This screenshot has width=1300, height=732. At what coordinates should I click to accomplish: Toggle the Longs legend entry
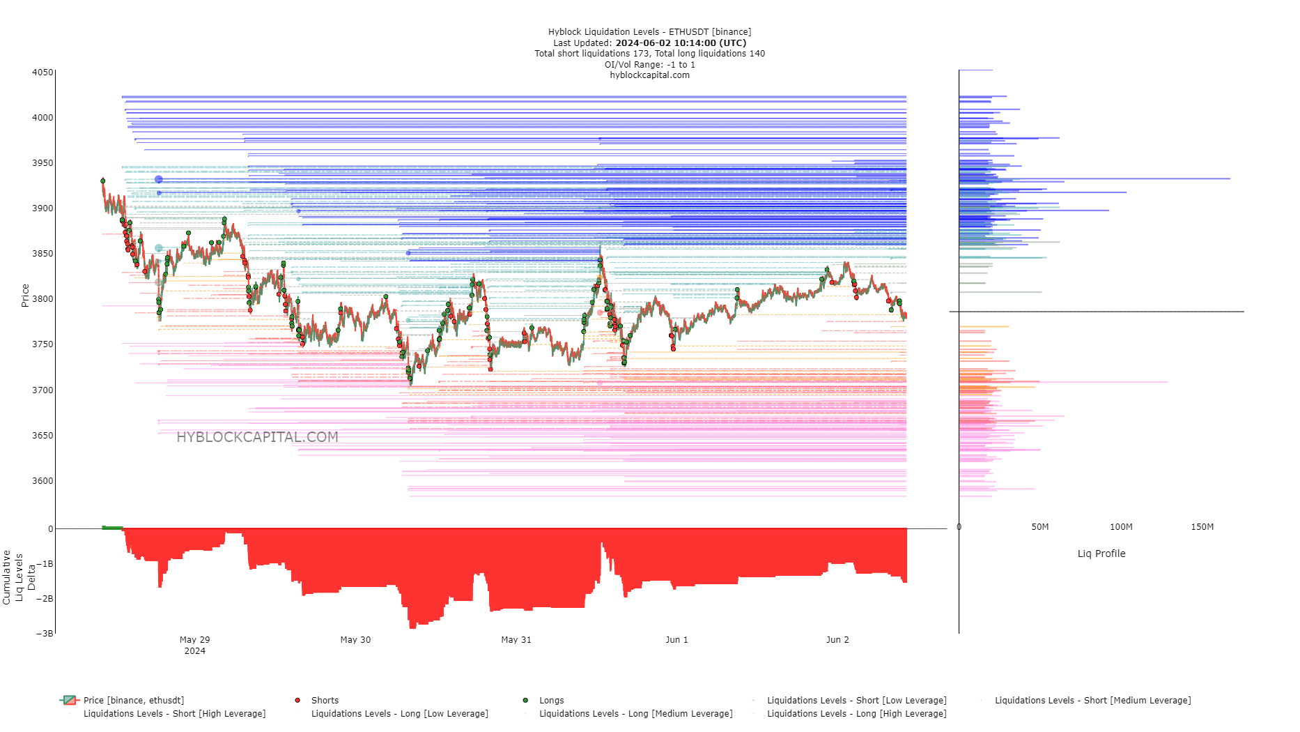[x=544, y=700]
